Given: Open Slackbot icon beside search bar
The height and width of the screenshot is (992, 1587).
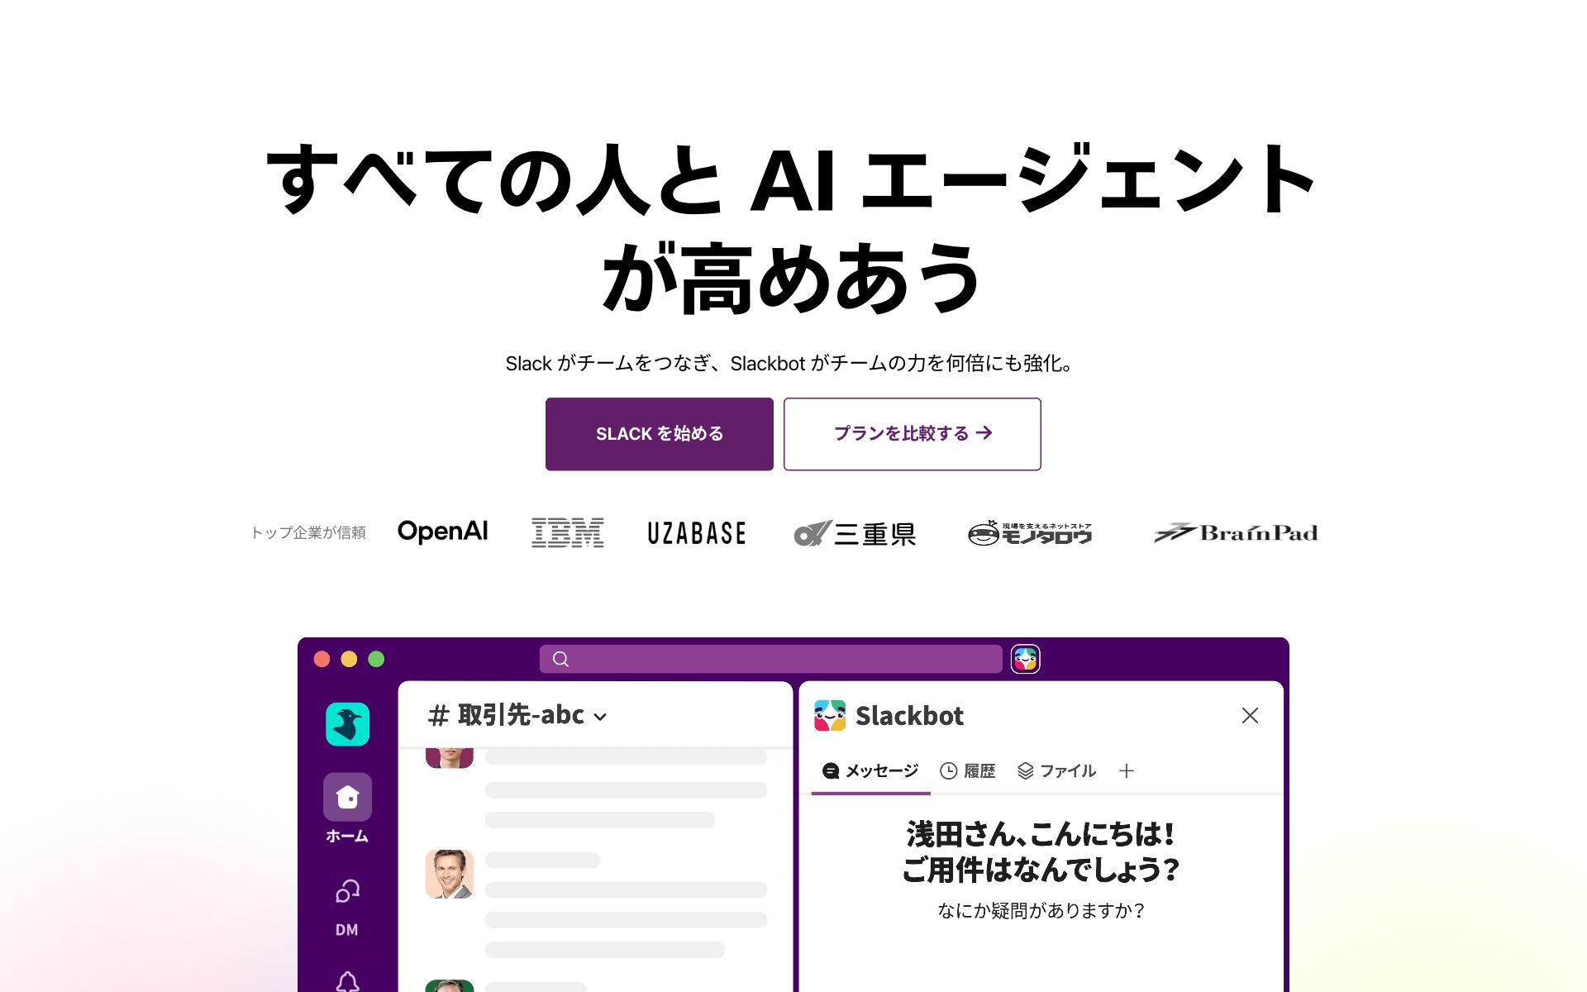Looking at the screenshot, I should (1025, 659).
